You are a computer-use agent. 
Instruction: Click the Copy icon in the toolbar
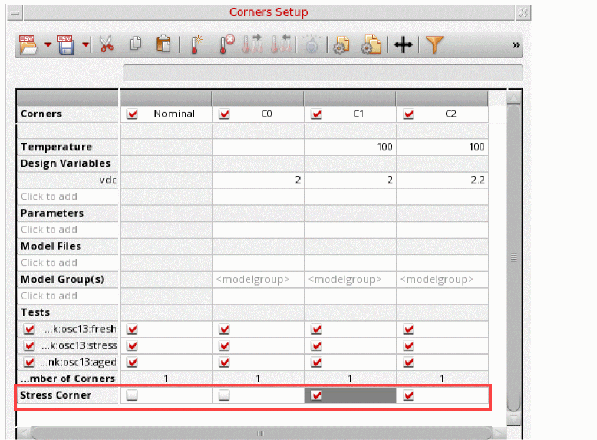point(135,44)
